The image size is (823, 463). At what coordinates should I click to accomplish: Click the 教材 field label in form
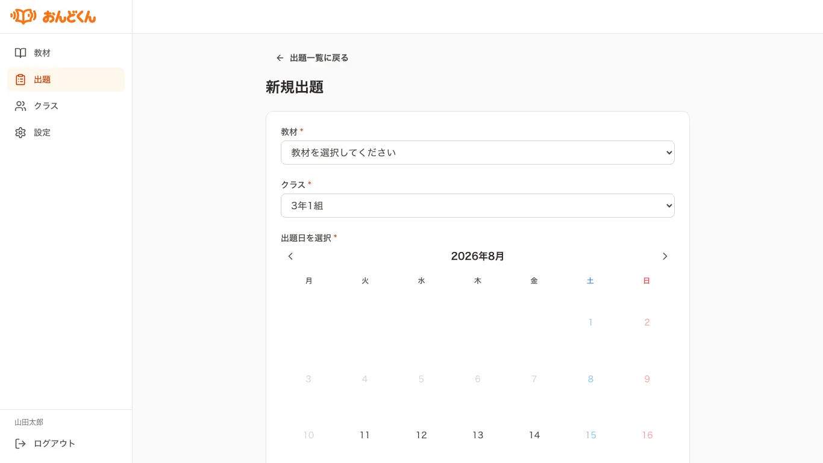point(289,132)
